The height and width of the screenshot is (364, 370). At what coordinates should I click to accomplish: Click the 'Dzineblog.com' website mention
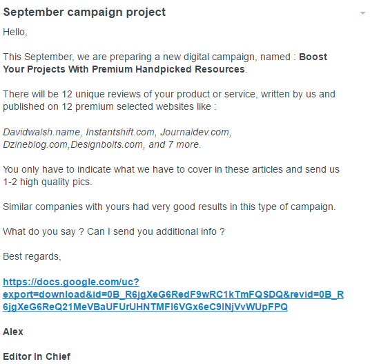point(35,144)
